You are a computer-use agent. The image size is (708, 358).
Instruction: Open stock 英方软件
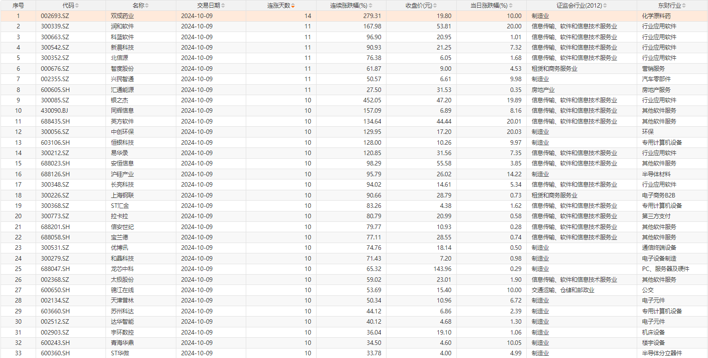(x=122, y=121)
